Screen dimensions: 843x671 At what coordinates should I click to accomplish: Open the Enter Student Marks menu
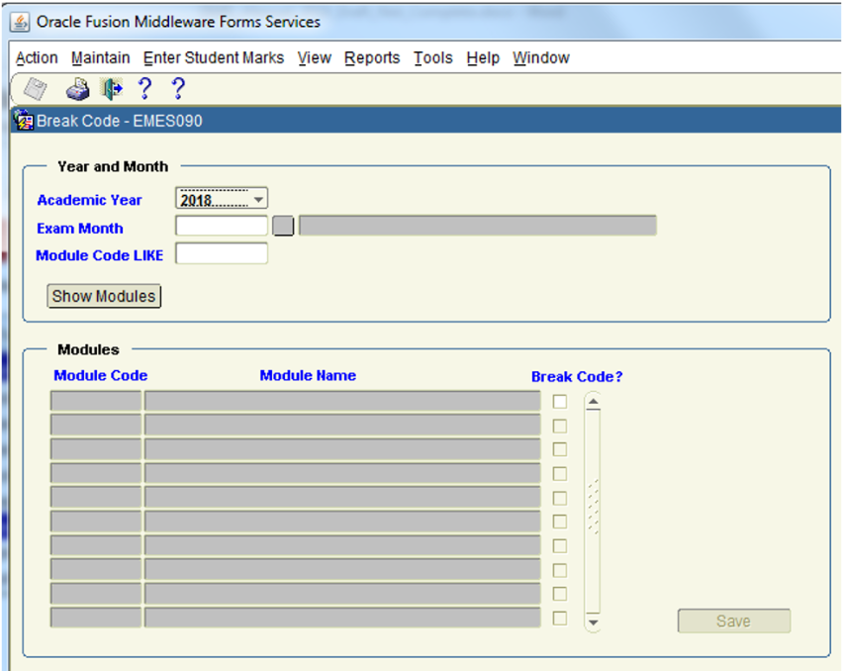click(214, 58)
